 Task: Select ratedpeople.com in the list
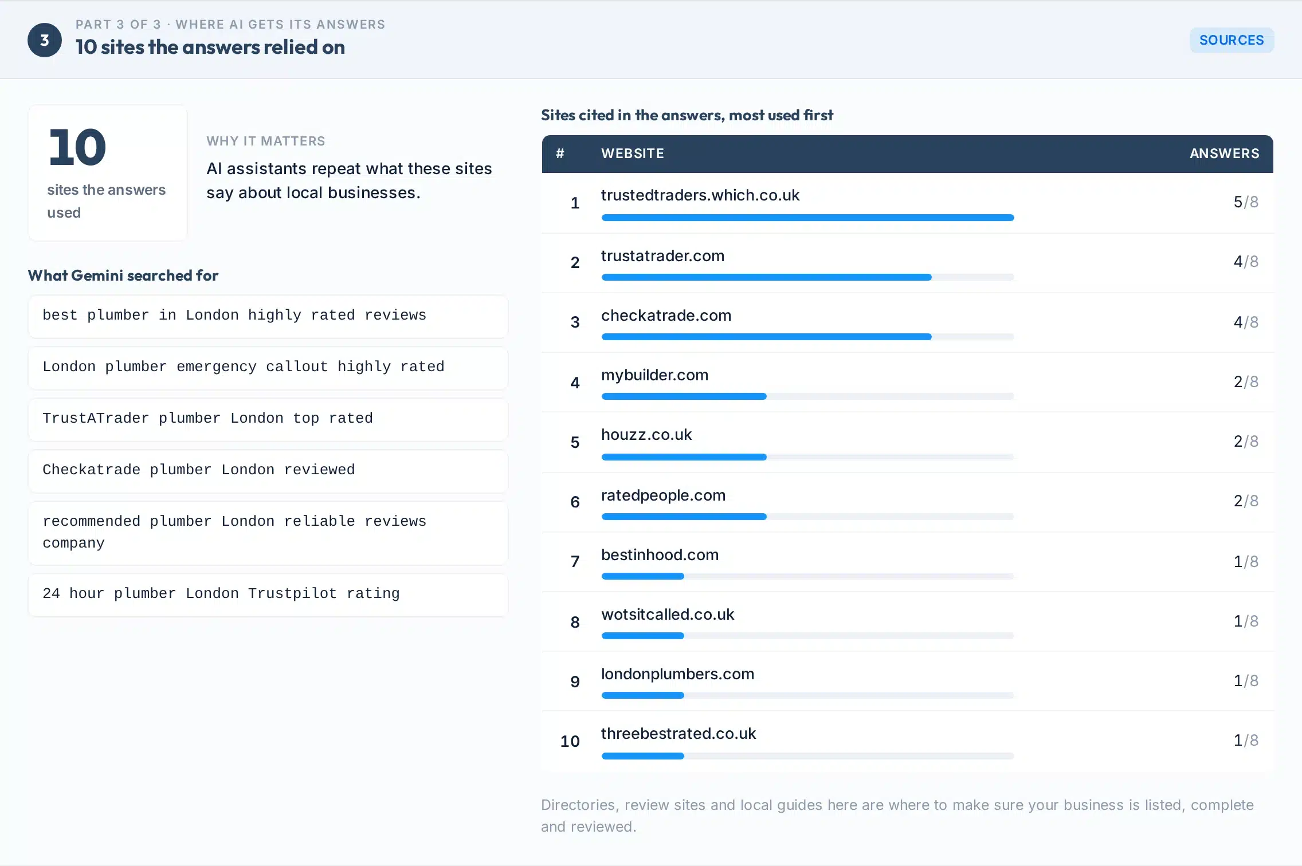(x=663, y=495)
